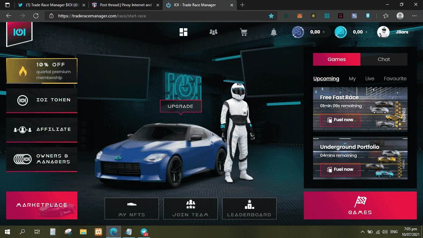Click the blue shield extension icon
This screenshot has height=238, width=423.
(368, 16)
